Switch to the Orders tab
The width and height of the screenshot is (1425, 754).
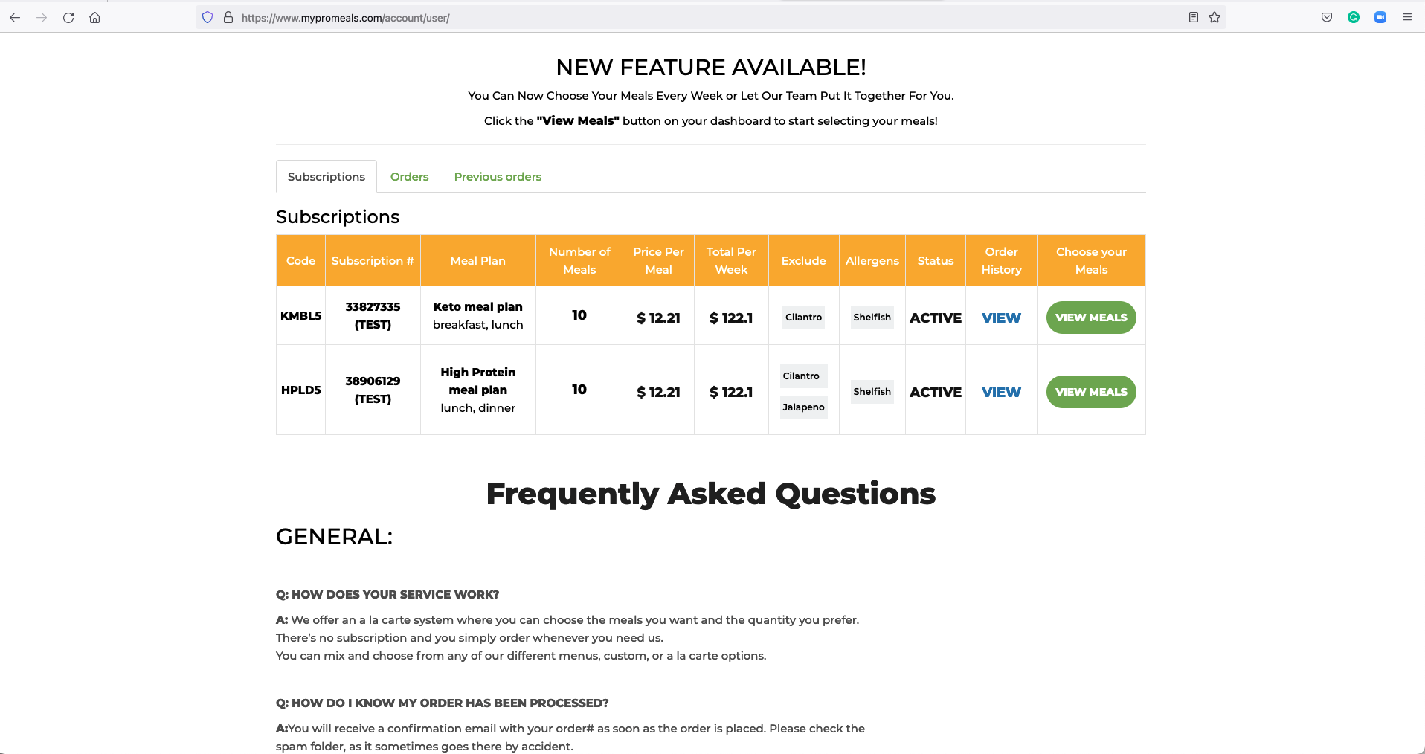(409, 177)
